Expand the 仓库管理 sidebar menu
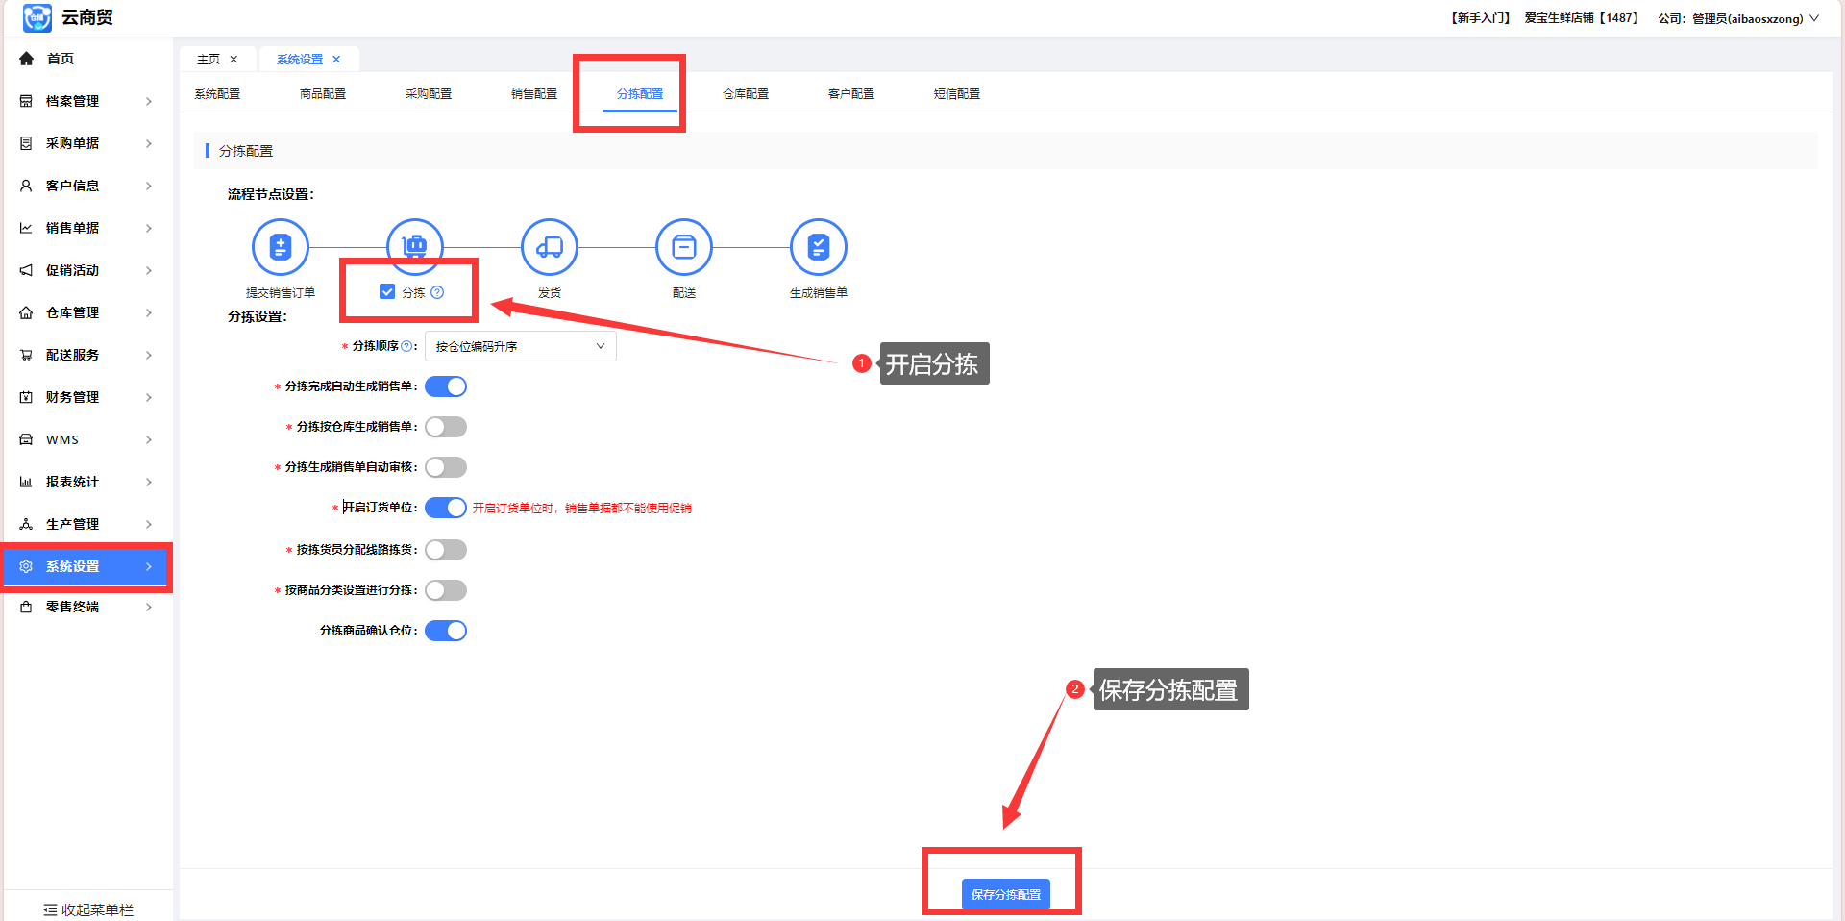Image resolution: width=1845 pixels, height=921 pixels. 86,312
